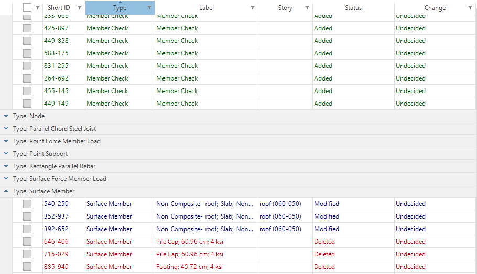Open the Story column filter icon
The width and height of the screenshot is (477, 274).
point(307,8)
